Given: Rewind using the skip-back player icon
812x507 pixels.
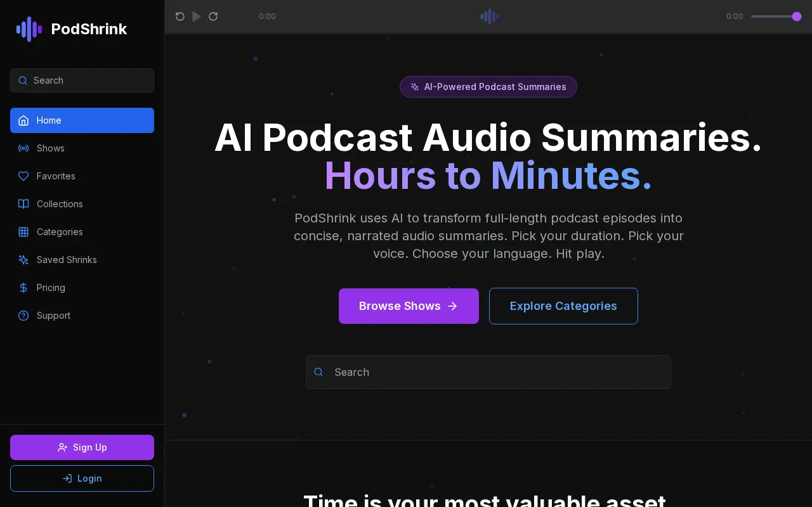Looking at the screenshot, I should pos(180,16).
